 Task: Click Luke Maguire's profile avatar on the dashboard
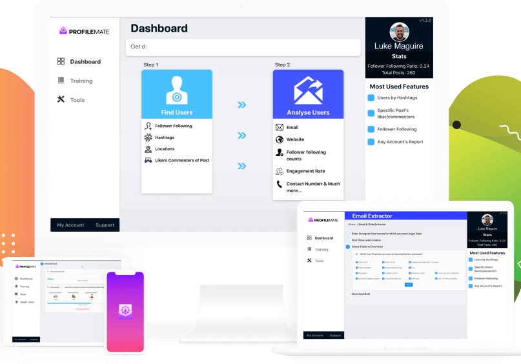(399, 32)
